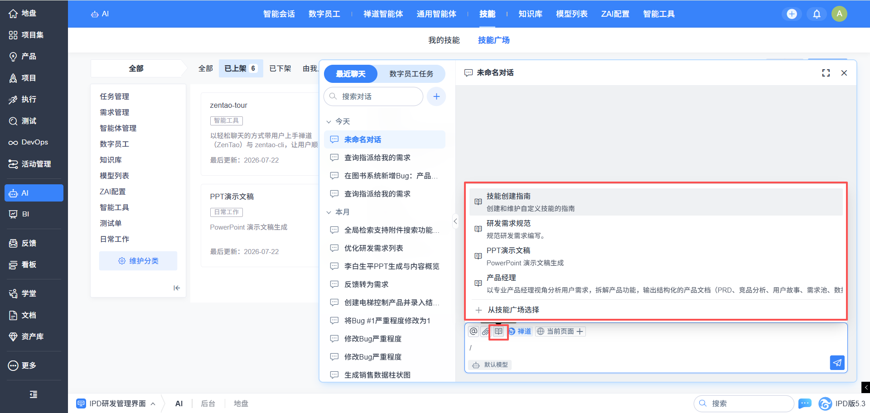Select the 需求管理 category
870x413 pixels.
point(115,112)
